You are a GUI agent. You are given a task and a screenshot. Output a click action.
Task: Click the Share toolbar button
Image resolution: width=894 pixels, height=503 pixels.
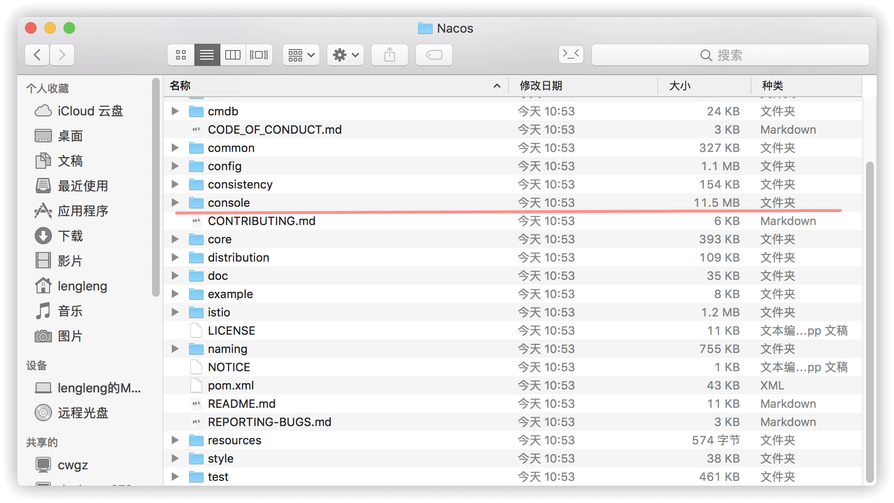point(390,55)
